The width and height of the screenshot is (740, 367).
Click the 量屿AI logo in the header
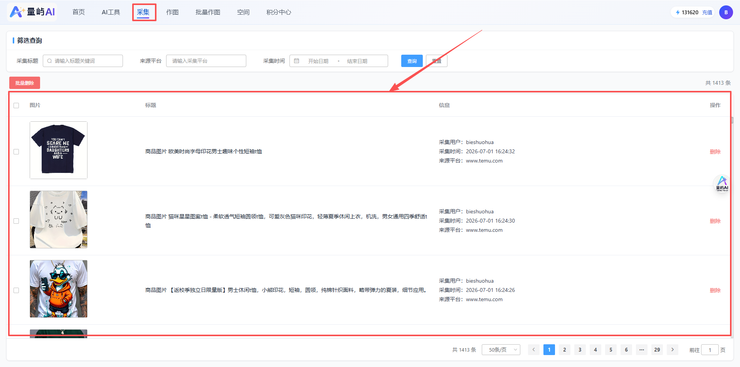32,12
